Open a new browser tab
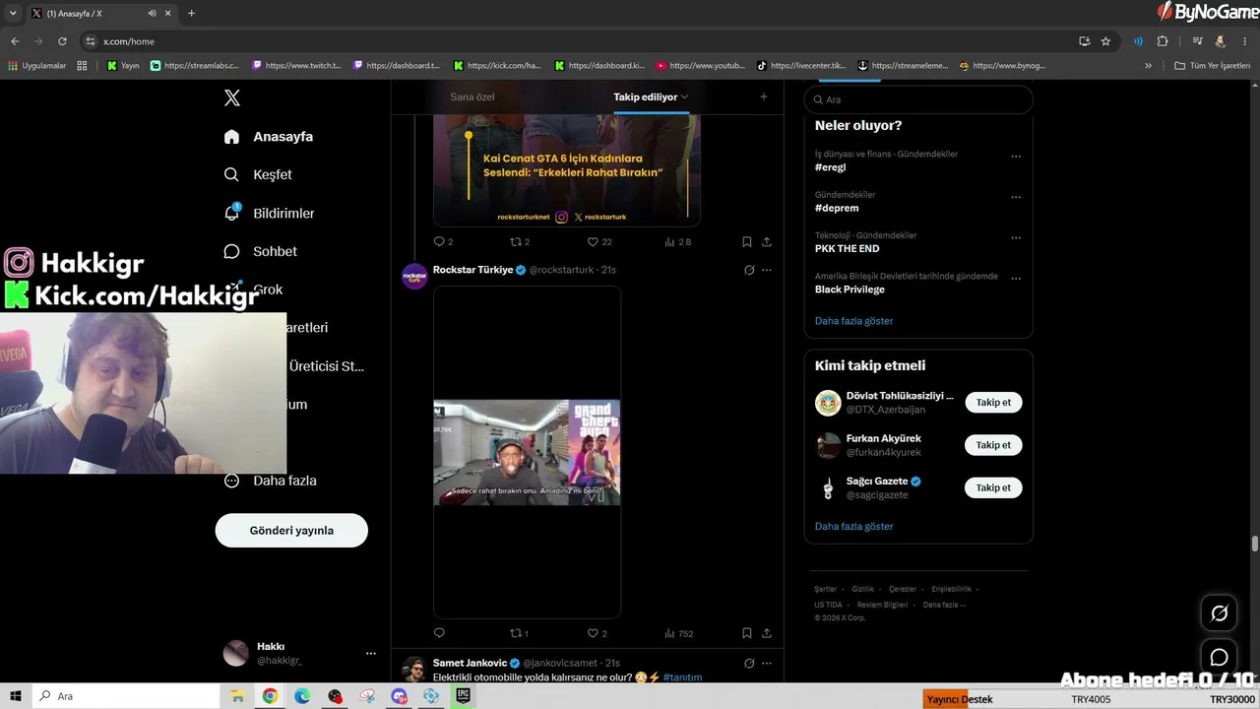 [x=191, y=13]
